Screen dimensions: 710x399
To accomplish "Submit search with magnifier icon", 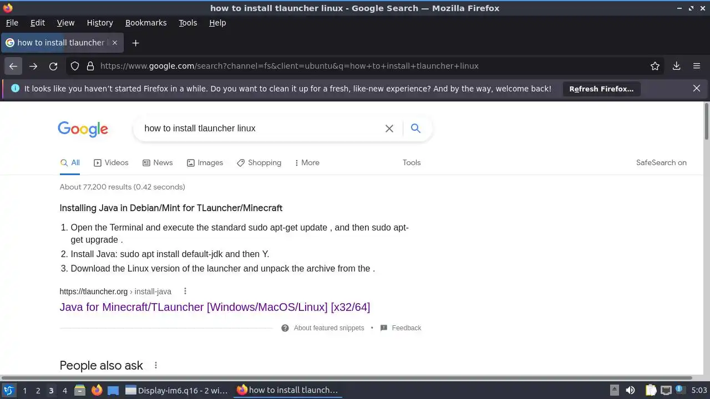I will (x=415, y=129).
